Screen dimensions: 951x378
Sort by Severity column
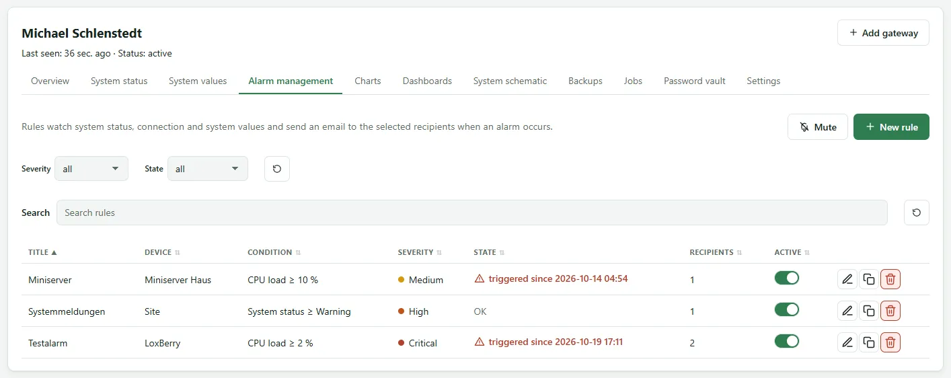(420, 252)
